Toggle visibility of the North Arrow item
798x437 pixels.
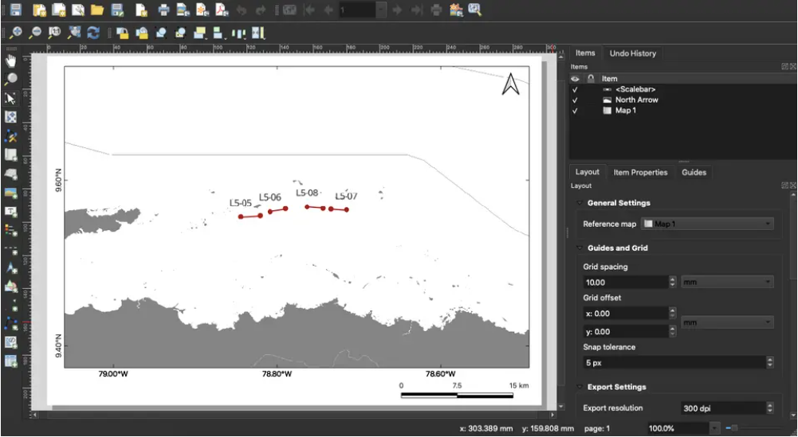(575, 100)
